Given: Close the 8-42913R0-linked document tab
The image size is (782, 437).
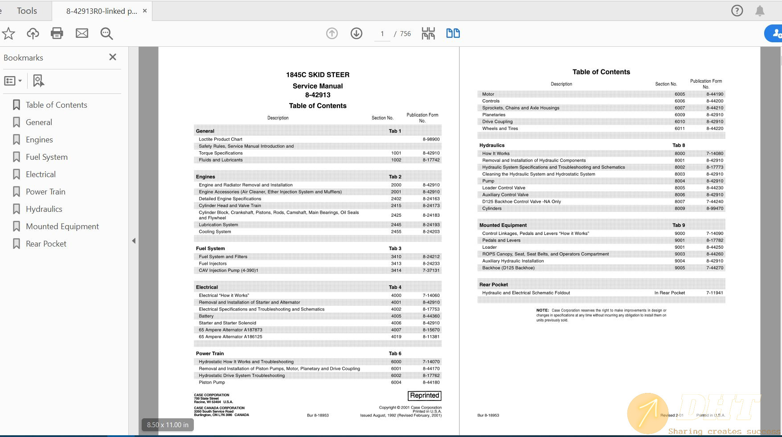Looking at the screenshot, I should point(145,11).
